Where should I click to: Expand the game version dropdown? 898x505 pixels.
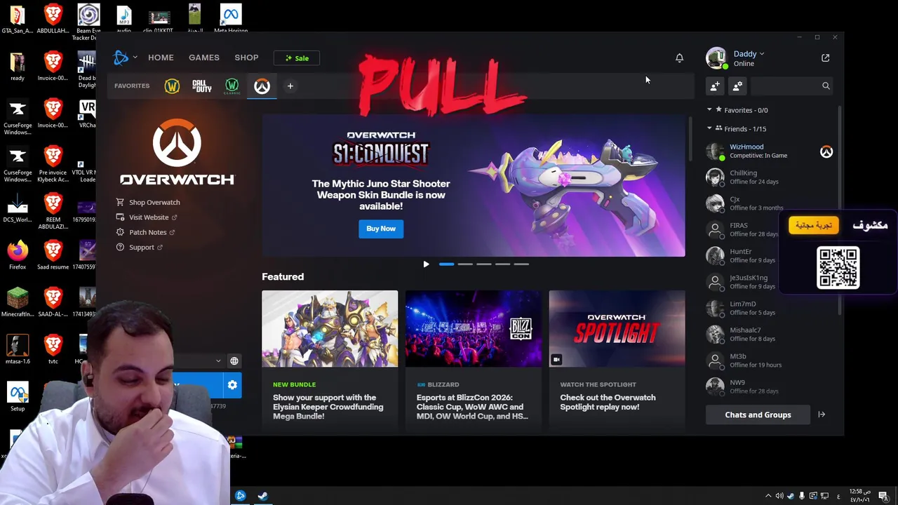tap(218, 361)
